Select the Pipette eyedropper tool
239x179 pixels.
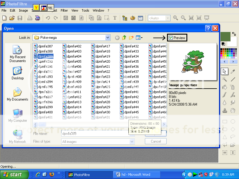click(x=233, y=71)
